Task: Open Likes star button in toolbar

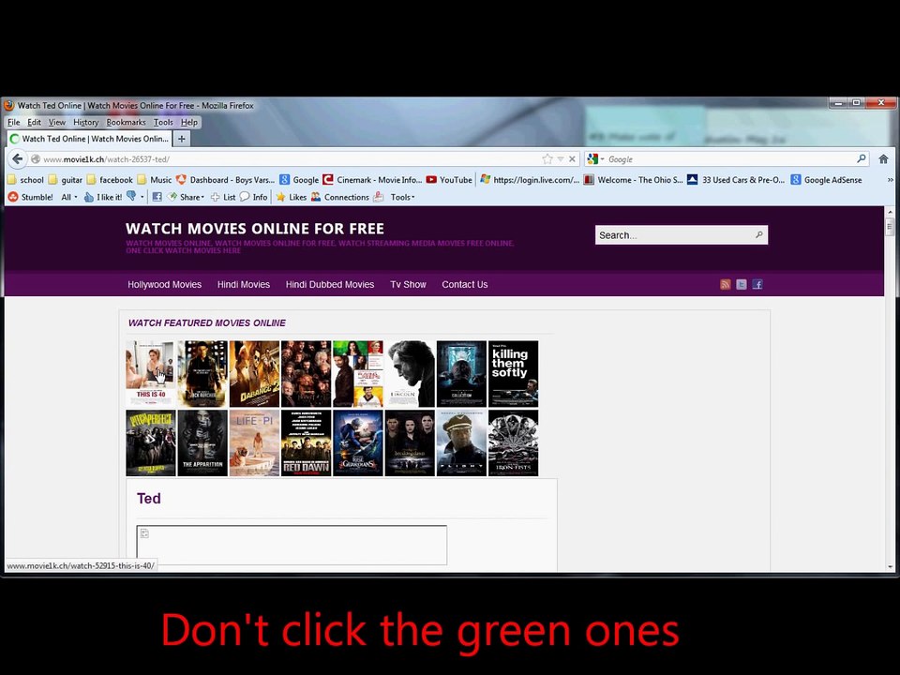Action: pos(291,197)
